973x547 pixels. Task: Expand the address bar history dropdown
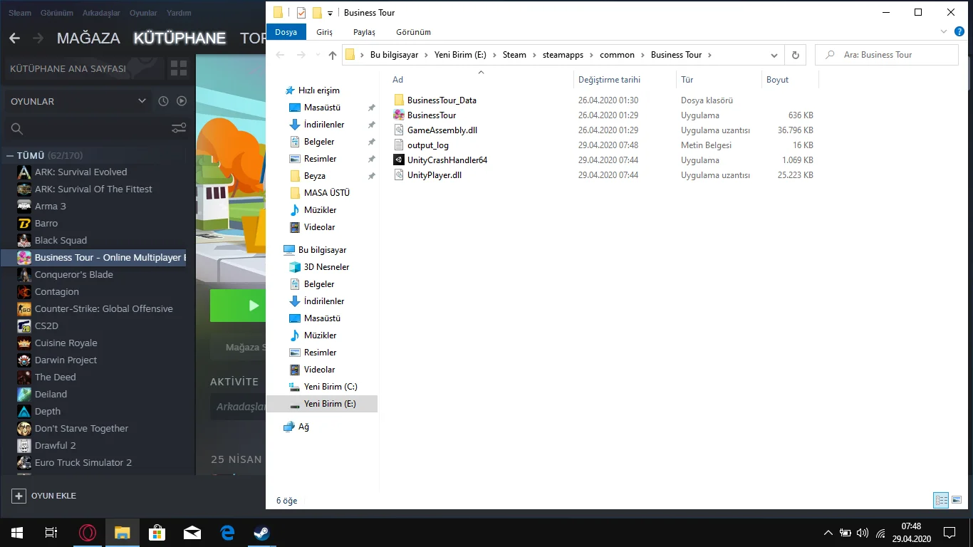(x=774, y=55)
